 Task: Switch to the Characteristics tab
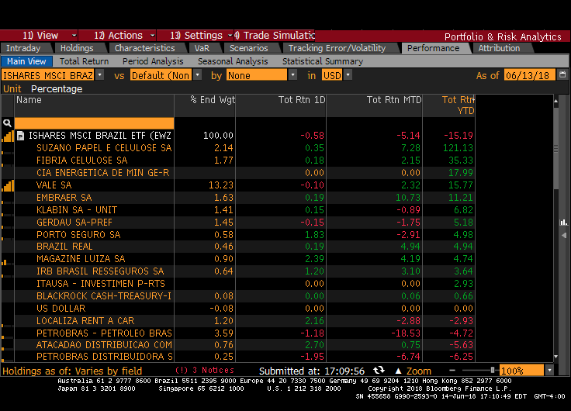[x=144, y=48]
